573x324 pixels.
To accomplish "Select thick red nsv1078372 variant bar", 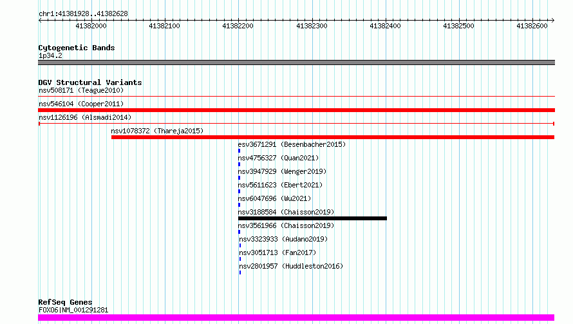I will pyautogui.click(x=333, y=137).
